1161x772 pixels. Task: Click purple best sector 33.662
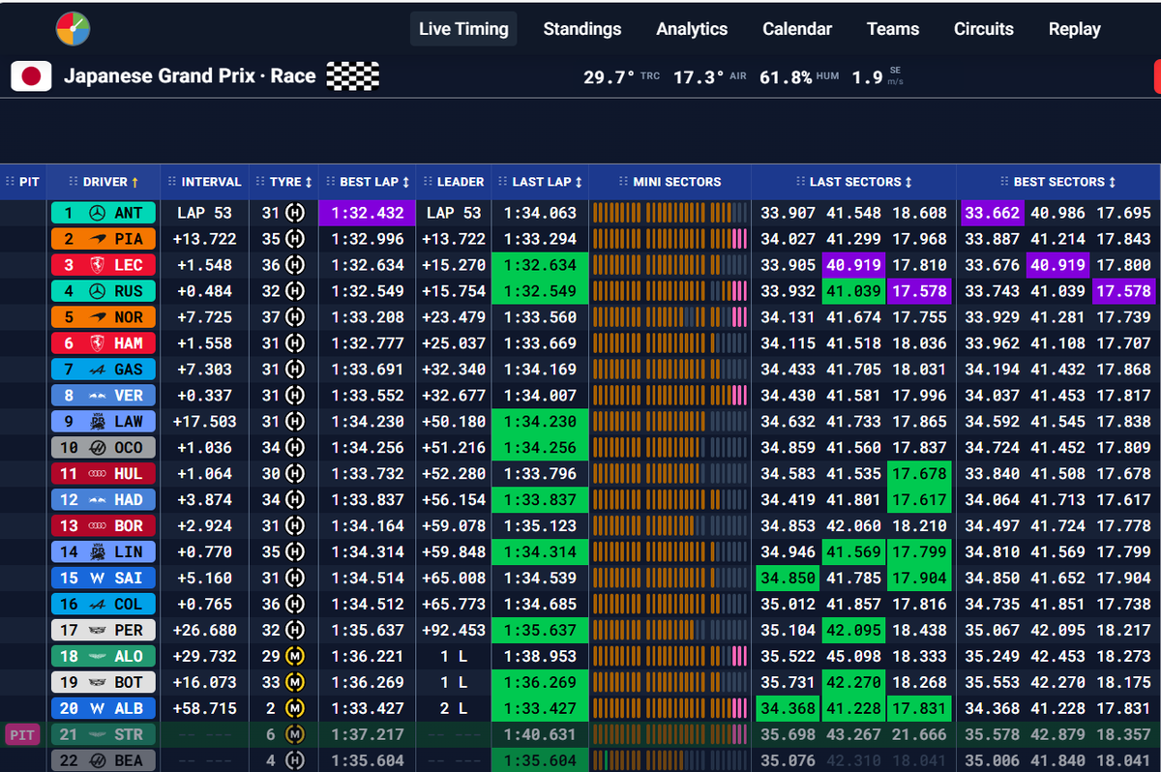[994, 213]
